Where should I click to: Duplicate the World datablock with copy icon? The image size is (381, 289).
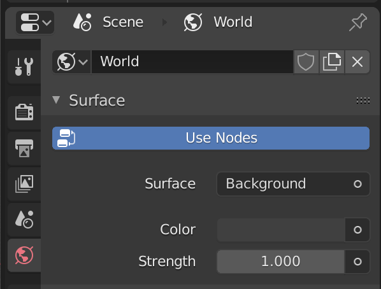332,62
